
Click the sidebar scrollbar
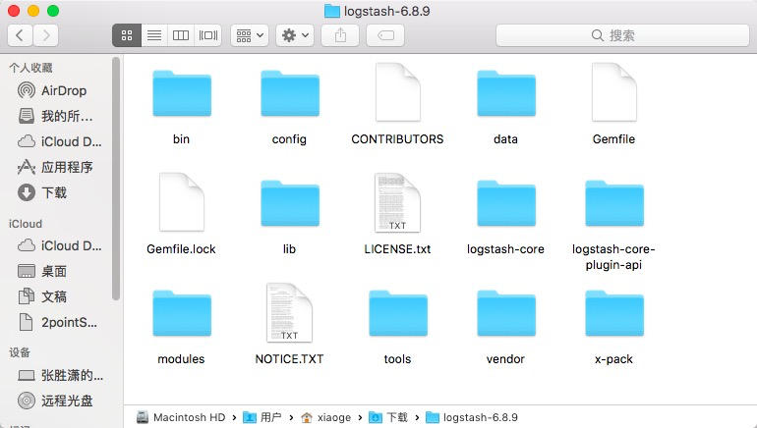(x=116, y=179)
